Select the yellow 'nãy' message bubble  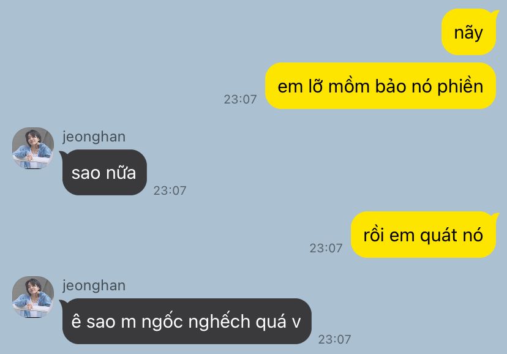click(x=468, y=32)
